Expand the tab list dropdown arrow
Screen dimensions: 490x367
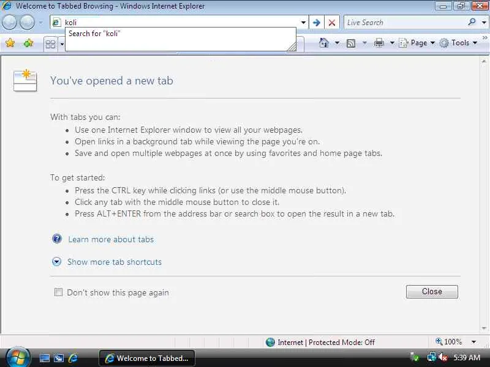(62, 44)
